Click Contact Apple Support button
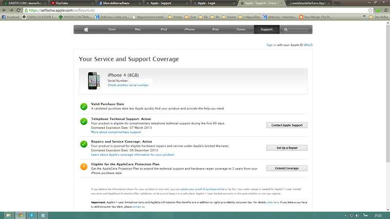The width and height of the screenshot is (390, 219). [287, 125]
